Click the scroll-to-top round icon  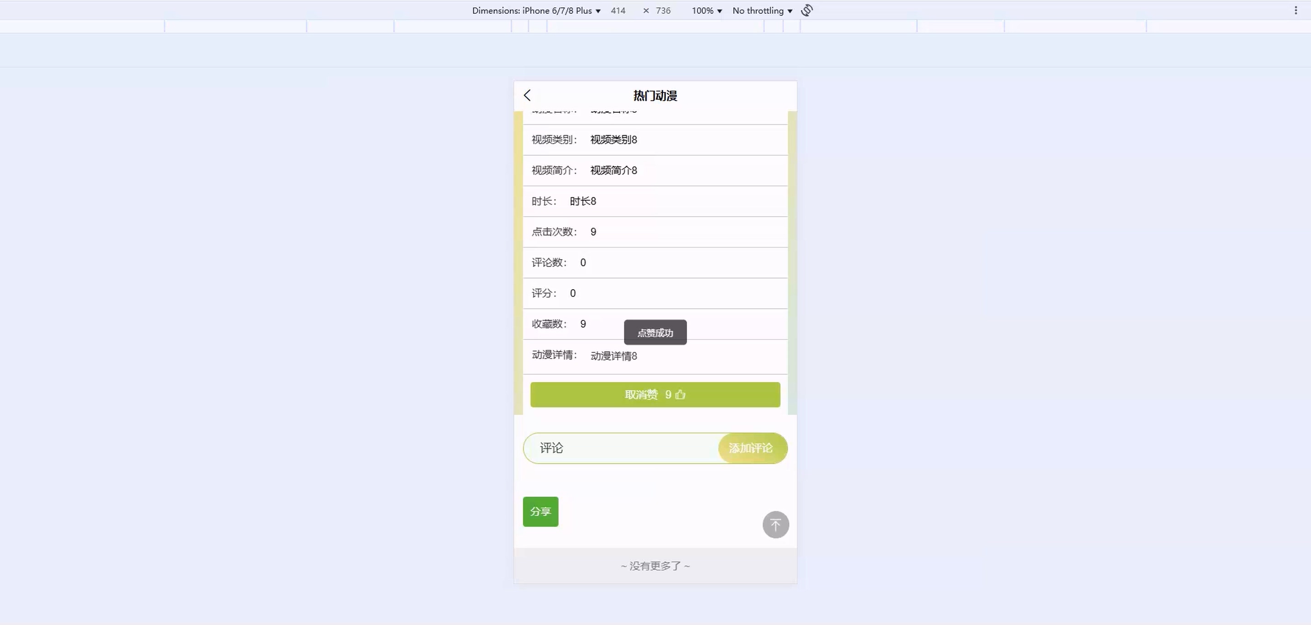point(775,524)
